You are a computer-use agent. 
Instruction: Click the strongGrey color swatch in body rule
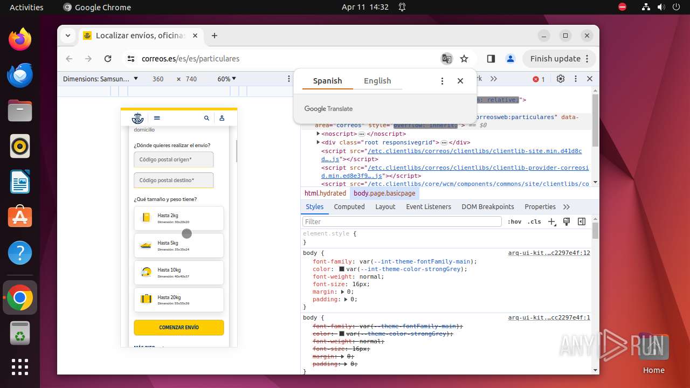[x=342, y=269]
